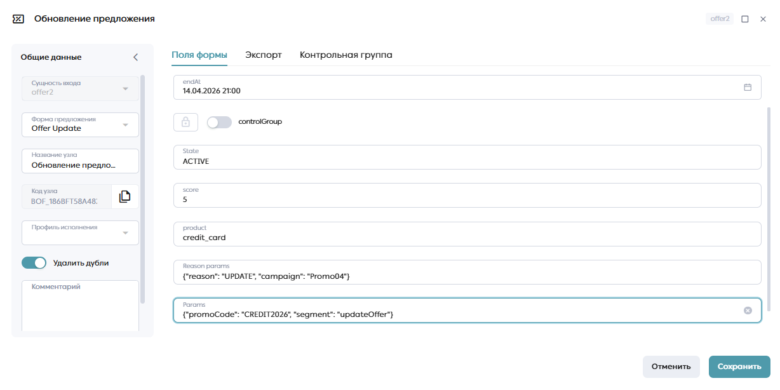
Task: Click the offer update icon in header
Action: click(18, 19)
